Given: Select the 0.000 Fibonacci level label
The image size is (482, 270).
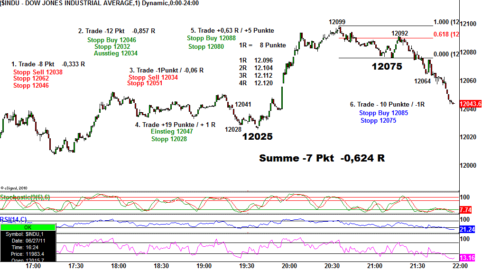Looking at the screenshot, I should (x=446, y=54).
